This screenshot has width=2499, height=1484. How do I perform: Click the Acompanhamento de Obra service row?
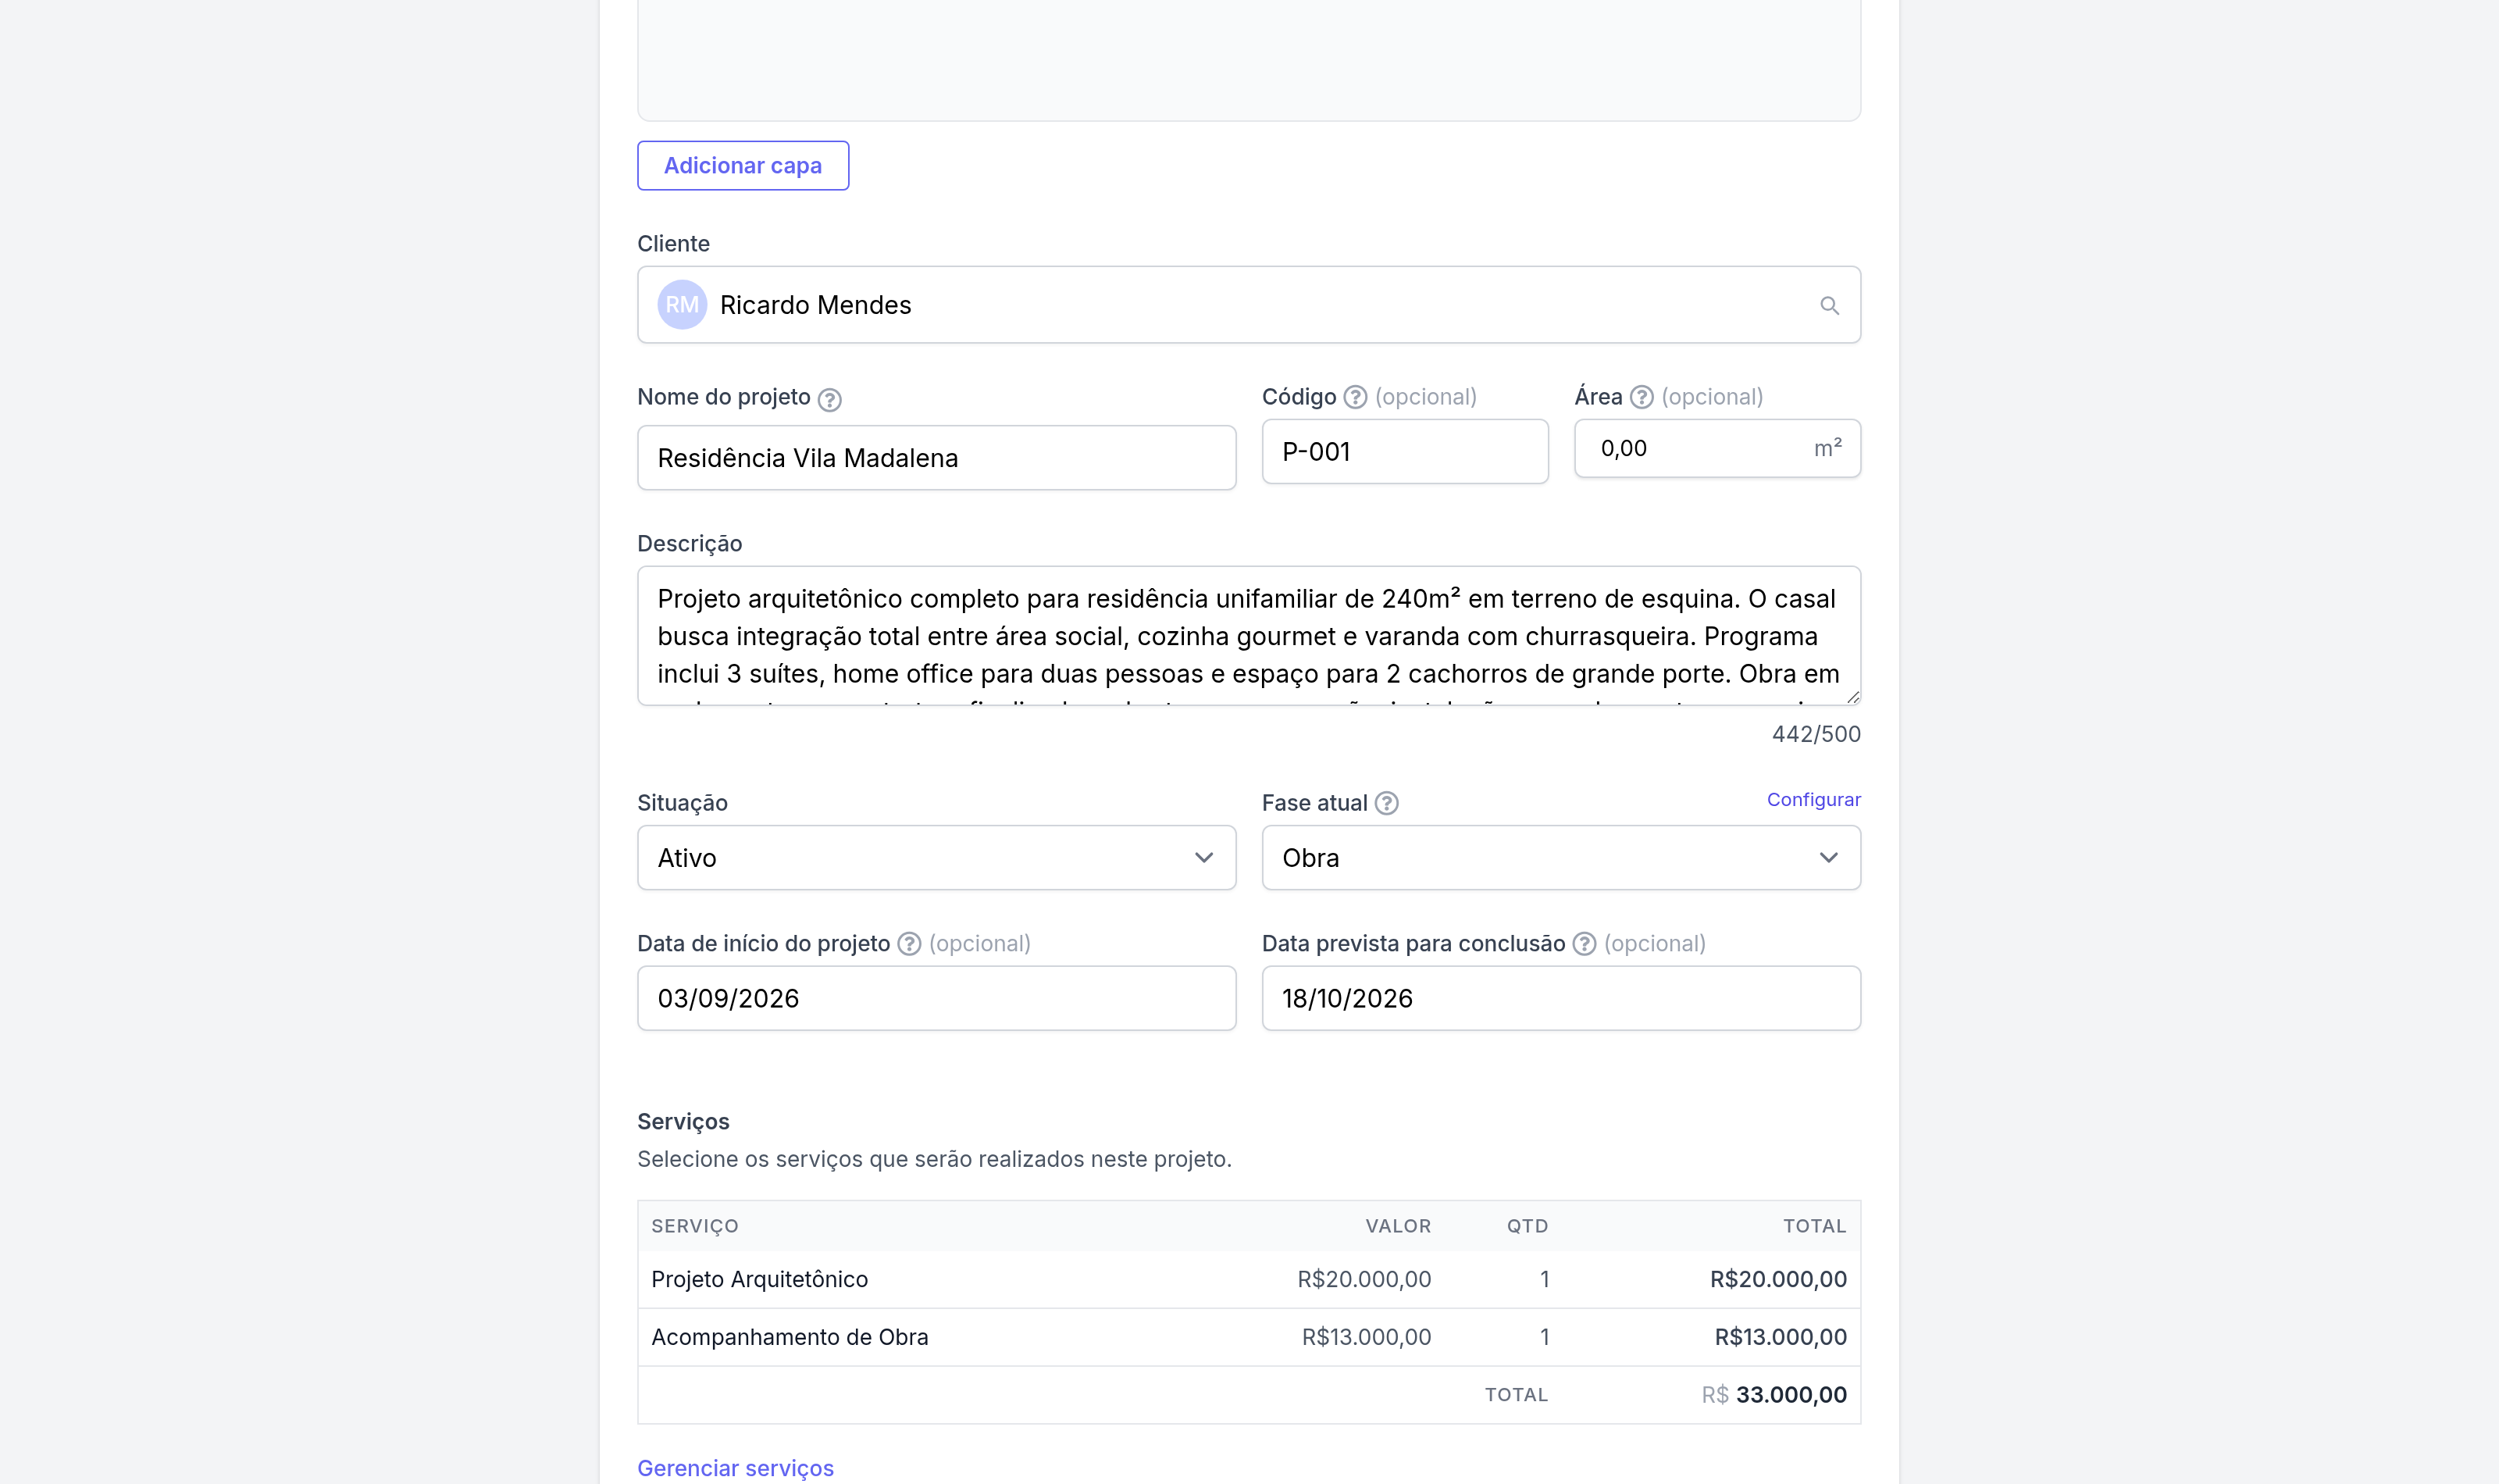pos(1249,1337)
